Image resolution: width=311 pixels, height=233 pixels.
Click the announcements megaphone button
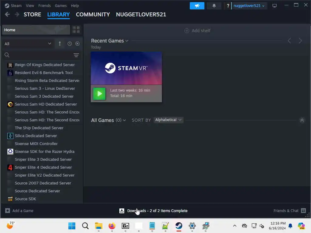[197, 6]
